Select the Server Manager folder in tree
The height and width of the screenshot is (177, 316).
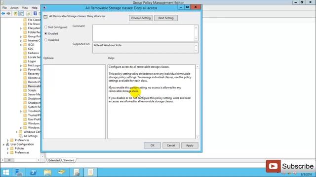click(34, 94)
